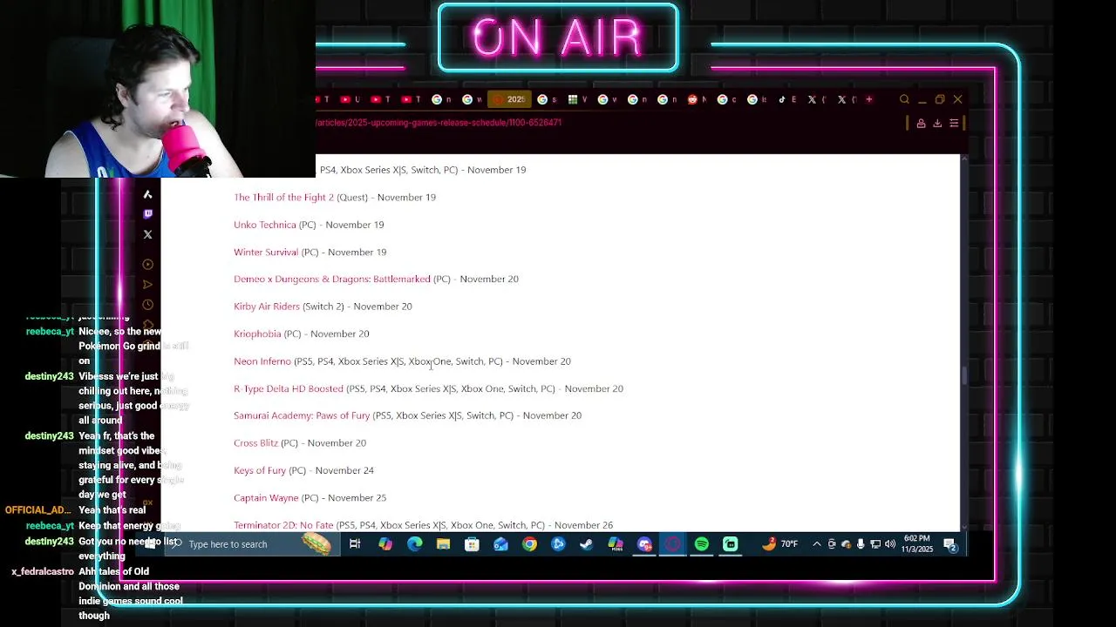The image size is (1116, 627).
Task: Switch to Opera GX taskbar icon
Action: (x=673, y=544)
